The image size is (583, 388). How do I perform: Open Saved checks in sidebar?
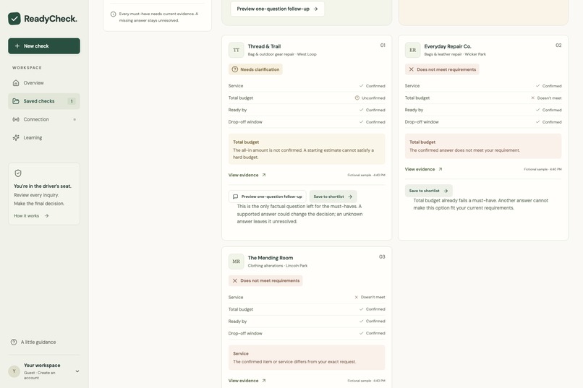click(44, 101)
